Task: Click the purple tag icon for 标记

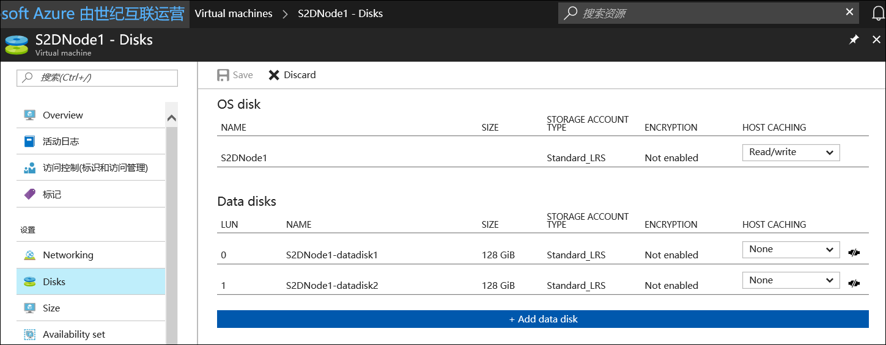Action: coord(29,194)
